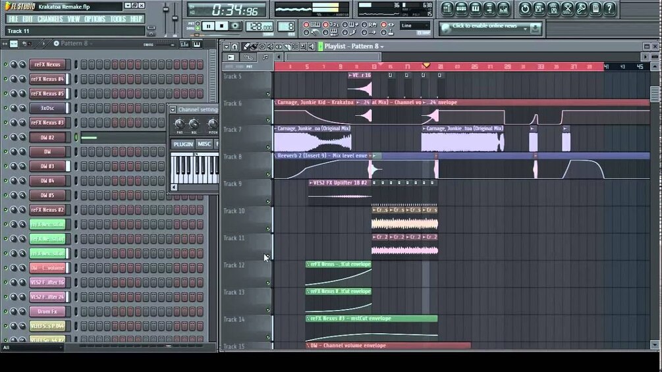The image size is (662, 372).
Task: Open the project info document icon
Action: click(x=595, y=9)
